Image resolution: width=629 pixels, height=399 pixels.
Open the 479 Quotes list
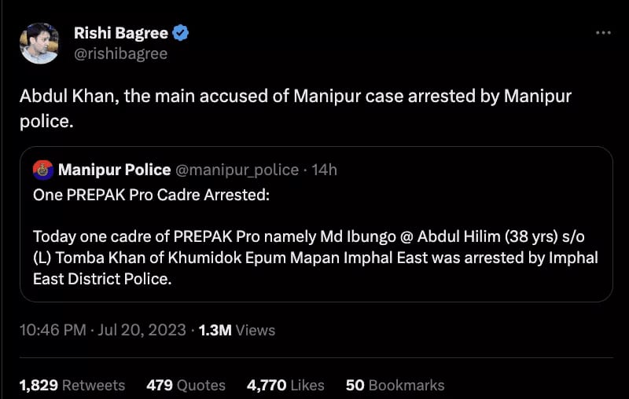(x=186, y=385)
